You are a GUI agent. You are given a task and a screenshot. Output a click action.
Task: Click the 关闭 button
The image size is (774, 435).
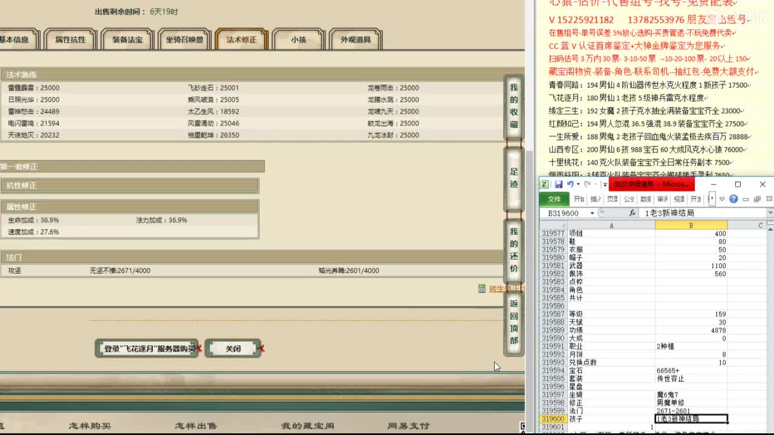(x=233, y=349)
